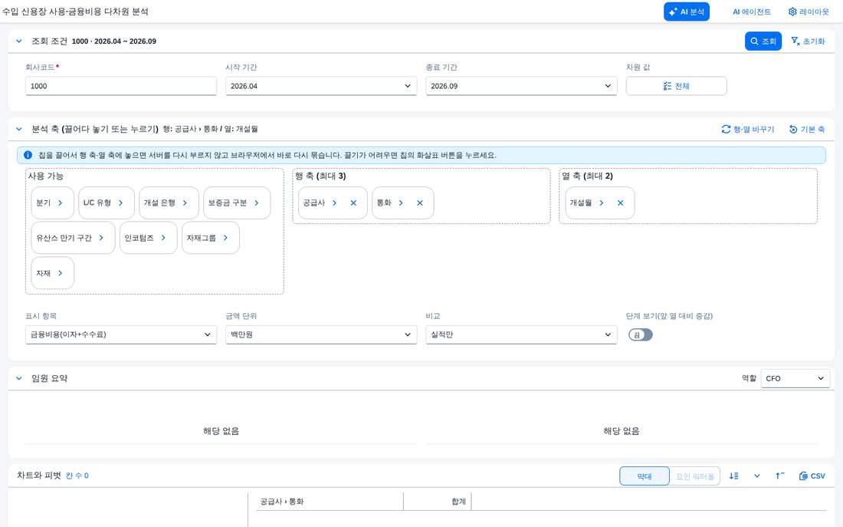Remove 공급사 chip from row axis
This screenshot has height=527, width=843.
[x=353, y=203]
